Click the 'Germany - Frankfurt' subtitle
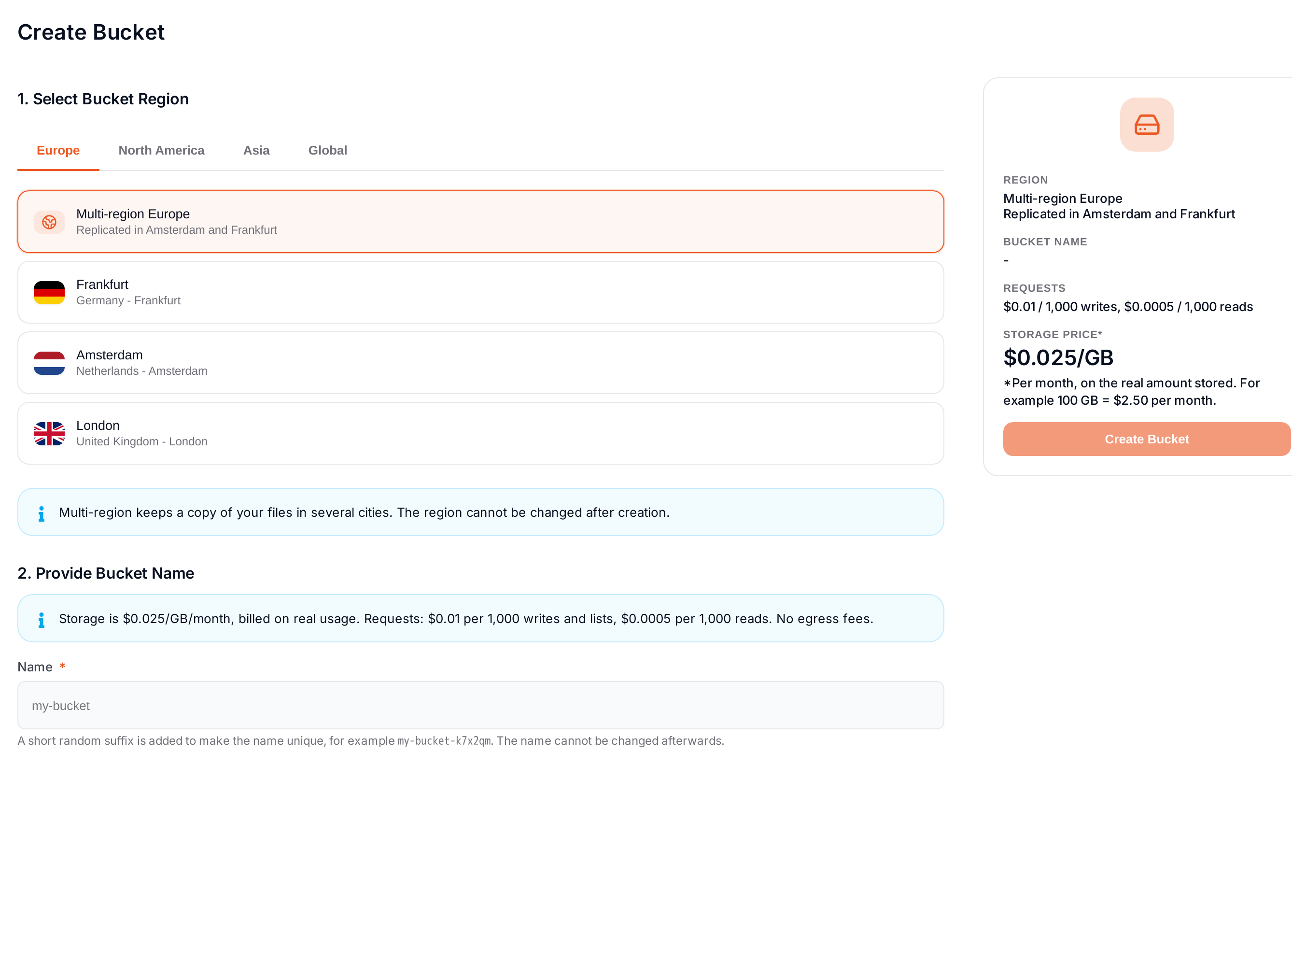This screenshot has width=1292, height=966. [128, 300]
